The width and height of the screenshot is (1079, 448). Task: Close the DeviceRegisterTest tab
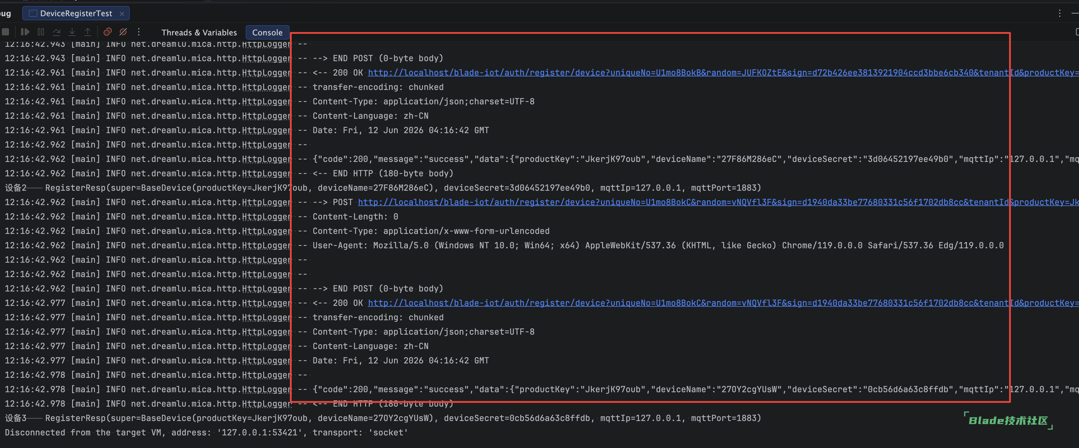tap(122, 13)
